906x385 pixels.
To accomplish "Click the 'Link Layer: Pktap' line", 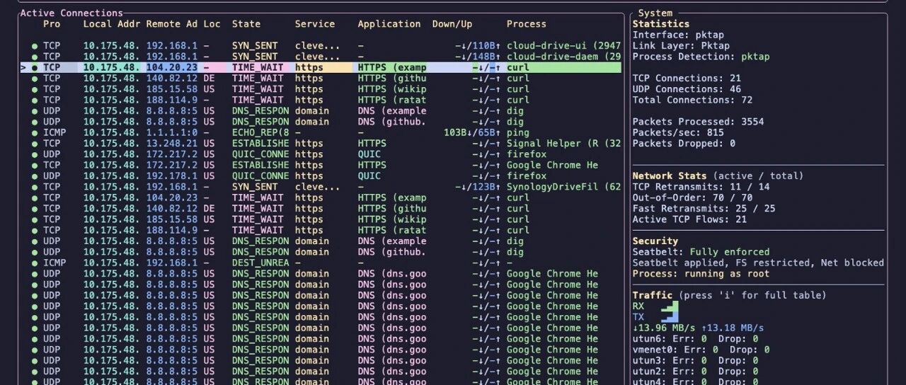I will pyautogui.click(x=681, y=46).
